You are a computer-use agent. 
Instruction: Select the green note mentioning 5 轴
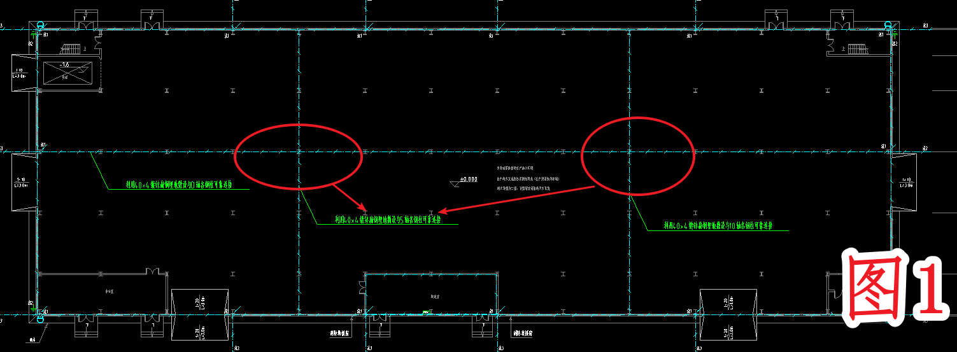[388, 220]
